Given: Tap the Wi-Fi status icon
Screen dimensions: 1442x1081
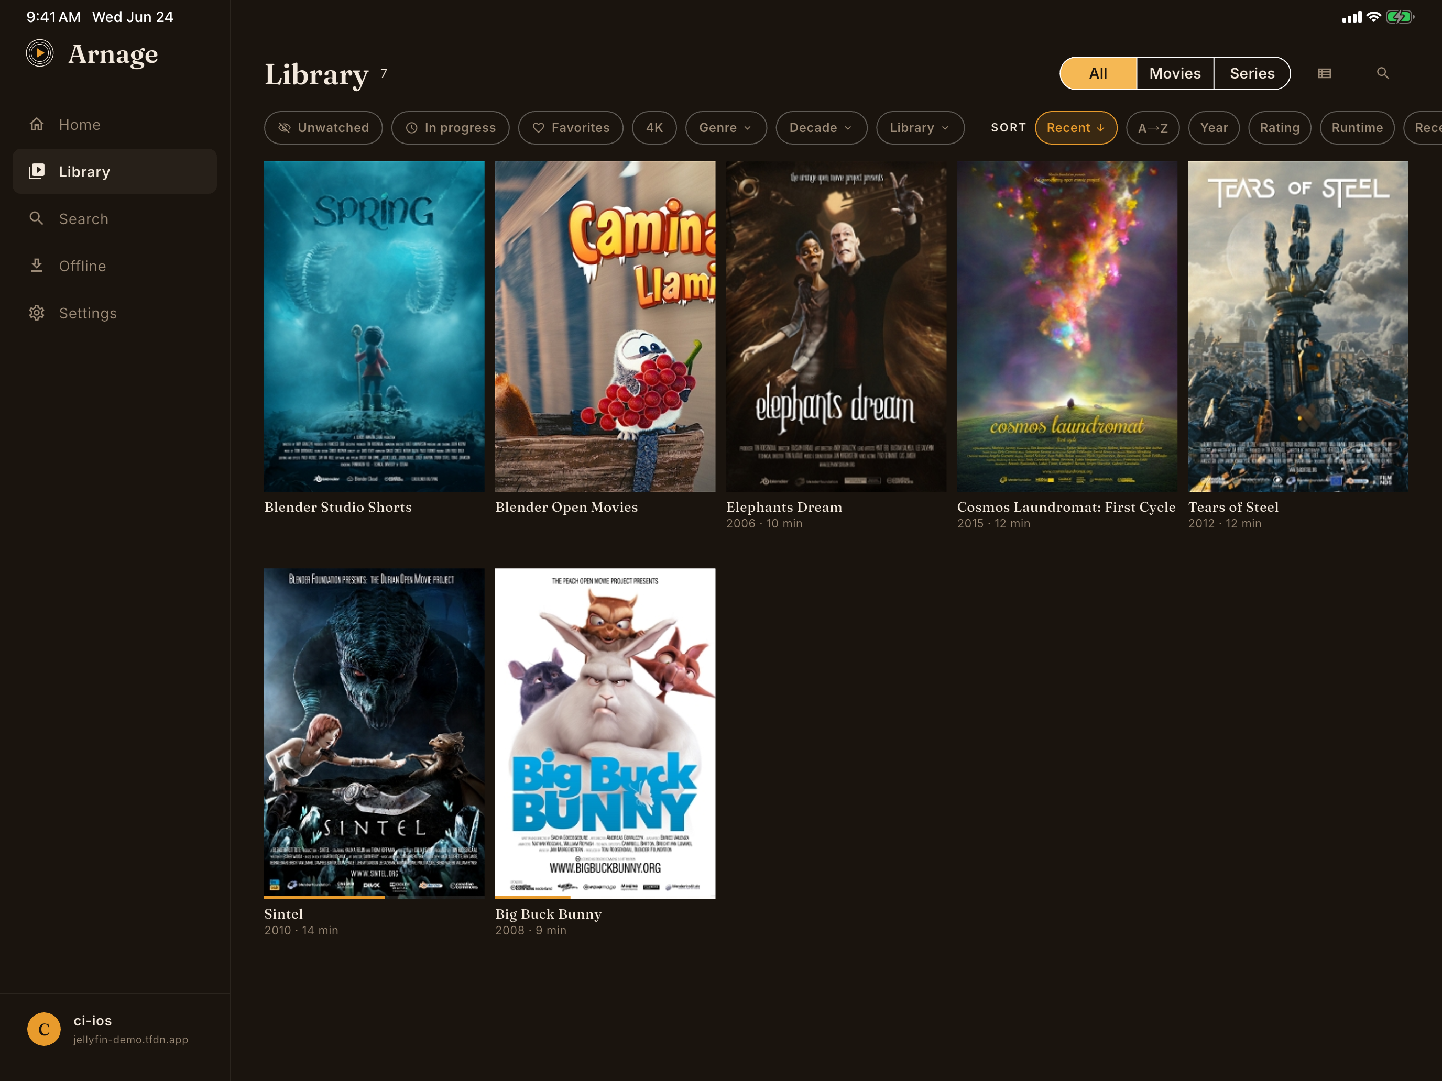Looking at the screenshot, I should (1373, 17).
